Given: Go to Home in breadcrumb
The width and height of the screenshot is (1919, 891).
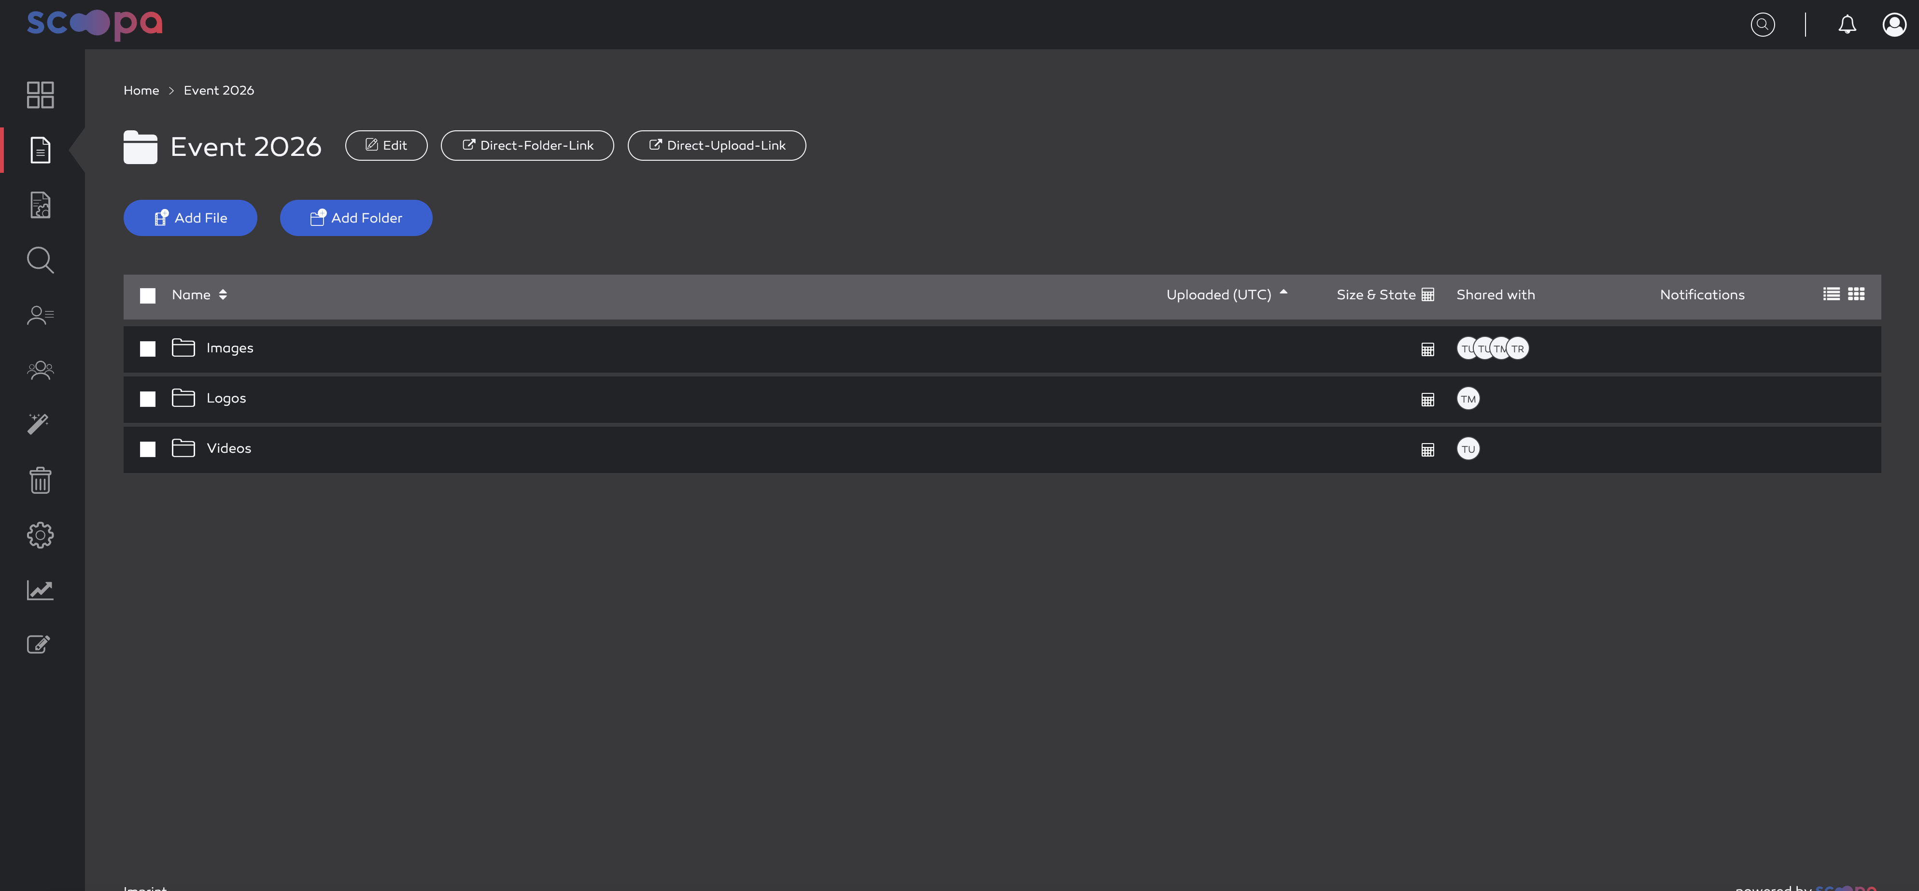Looking at the screenshot, I should [141, 90].
